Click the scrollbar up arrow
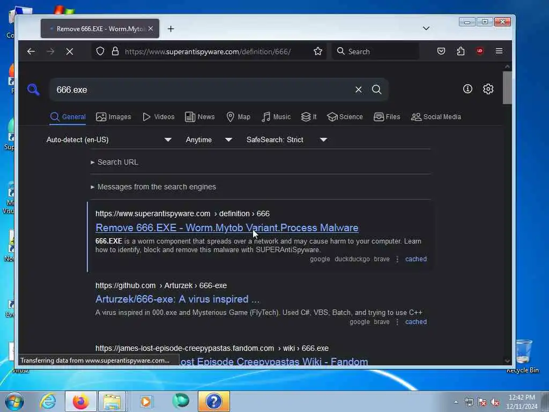 (507, 67)
